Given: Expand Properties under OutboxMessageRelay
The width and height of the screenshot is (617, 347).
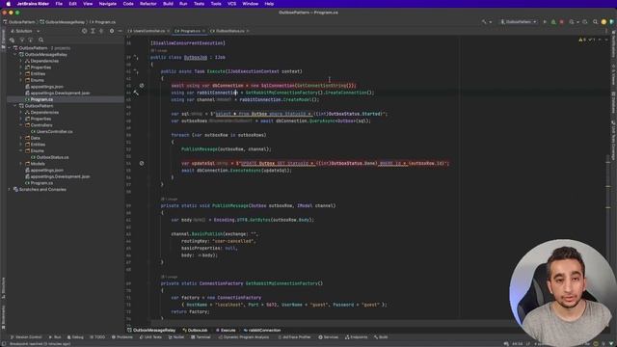Looking at the screenshot, I should (21, 67).
